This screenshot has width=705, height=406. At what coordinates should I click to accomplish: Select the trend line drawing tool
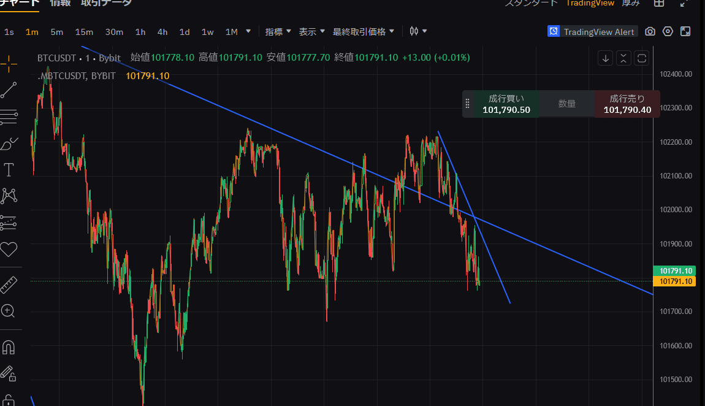[9, 90]
